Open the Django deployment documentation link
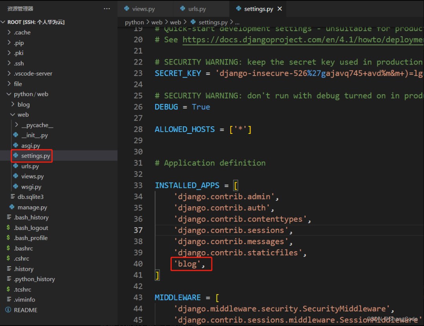The image size is (424, 326). click(x=303, y=39)
